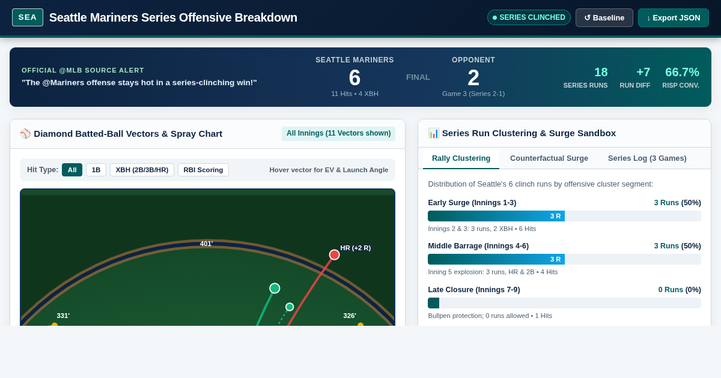Click Middle Barrage (Innings 4-6) label
Viewport: 721px width, 378px height.
click(478, 246)
